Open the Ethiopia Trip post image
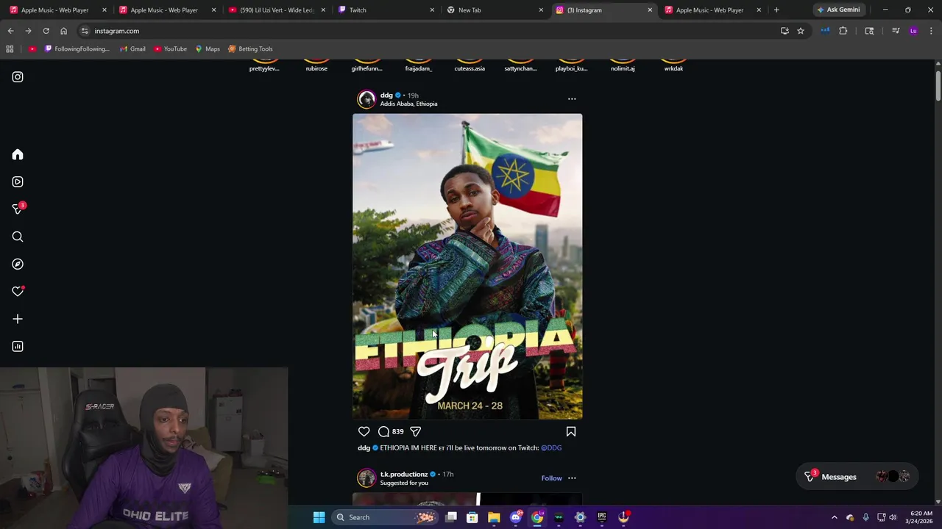The width and height of the screenshot is (942, 529). coord(467,266)
